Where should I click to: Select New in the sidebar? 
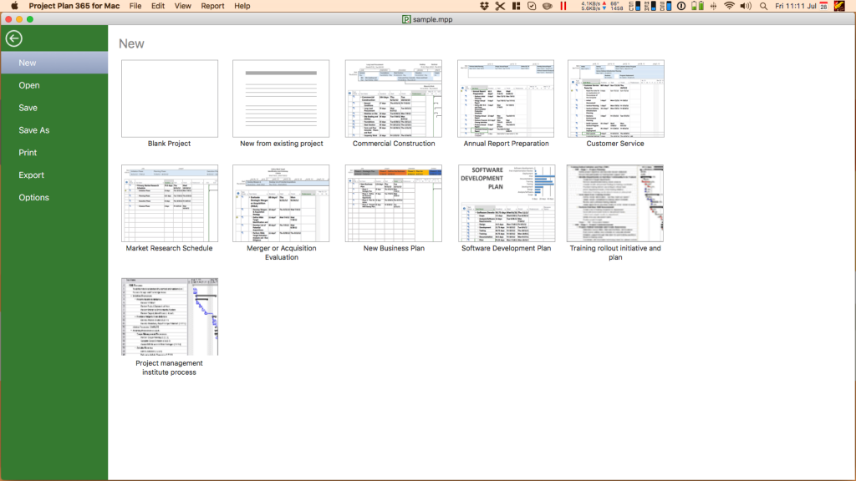point(54,63)
